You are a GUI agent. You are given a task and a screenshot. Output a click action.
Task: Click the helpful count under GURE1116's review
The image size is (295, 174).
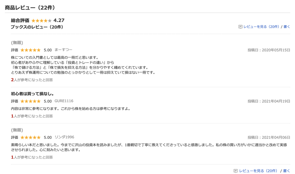[32, 116]
